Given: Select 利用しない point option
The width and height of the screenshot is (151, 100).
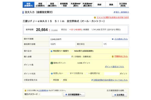Looking at the screenshot, I should click(x=52, y=73).
